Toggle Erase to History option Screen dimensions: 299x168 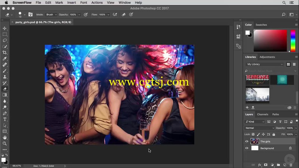click(x=124, y=15)
